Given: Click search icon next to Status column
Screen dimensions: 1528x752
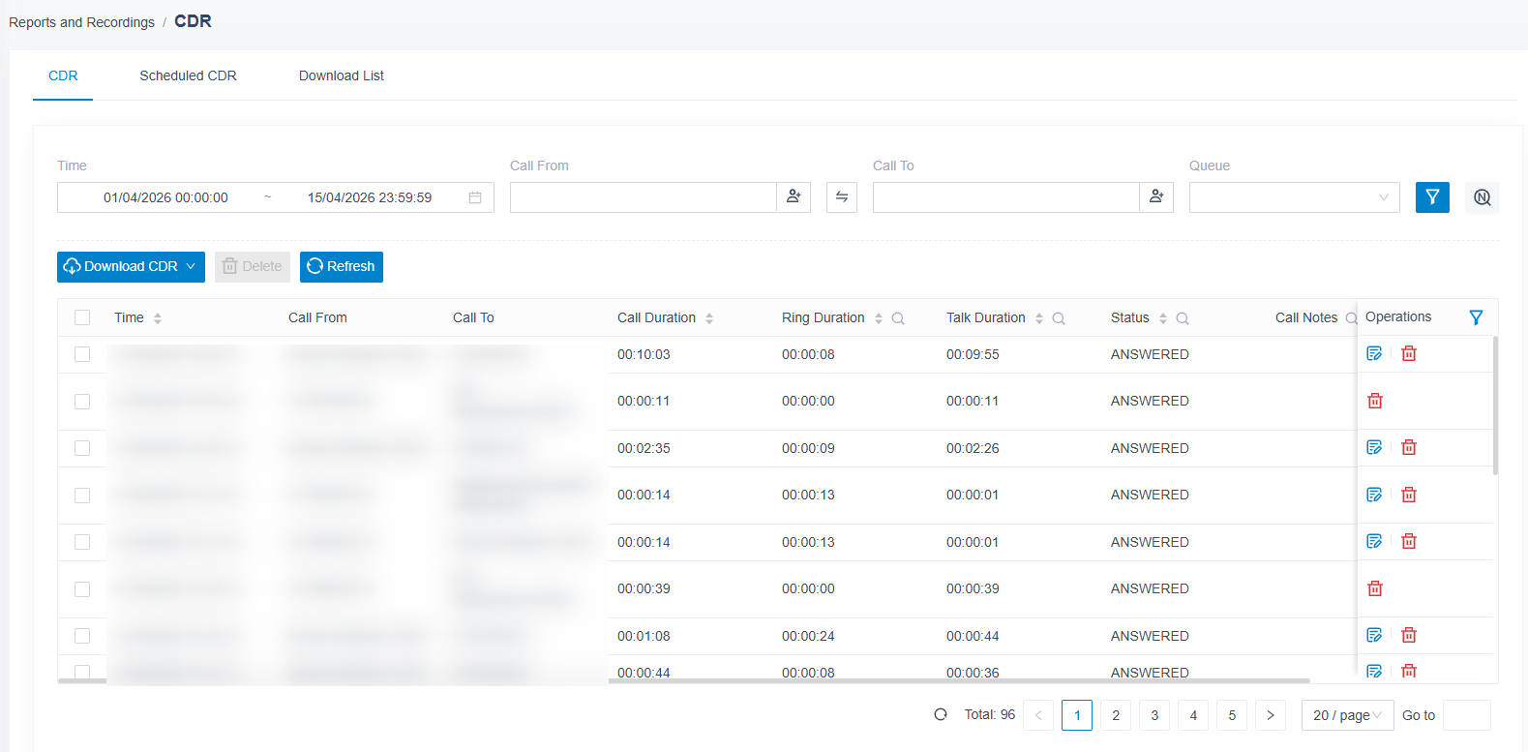Looking at the screenshot, I should 1183,318.
